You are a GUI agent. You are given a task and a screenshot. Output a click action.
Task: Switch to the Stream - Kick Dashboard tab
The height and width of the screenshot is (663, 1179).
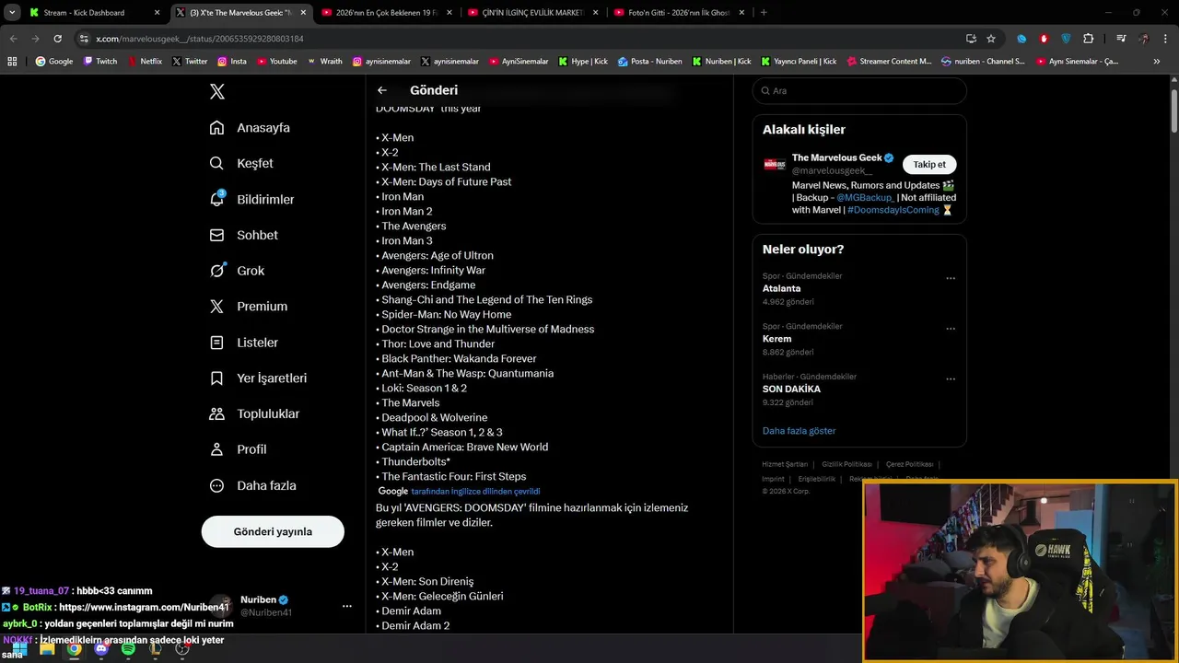click(92, 13)
